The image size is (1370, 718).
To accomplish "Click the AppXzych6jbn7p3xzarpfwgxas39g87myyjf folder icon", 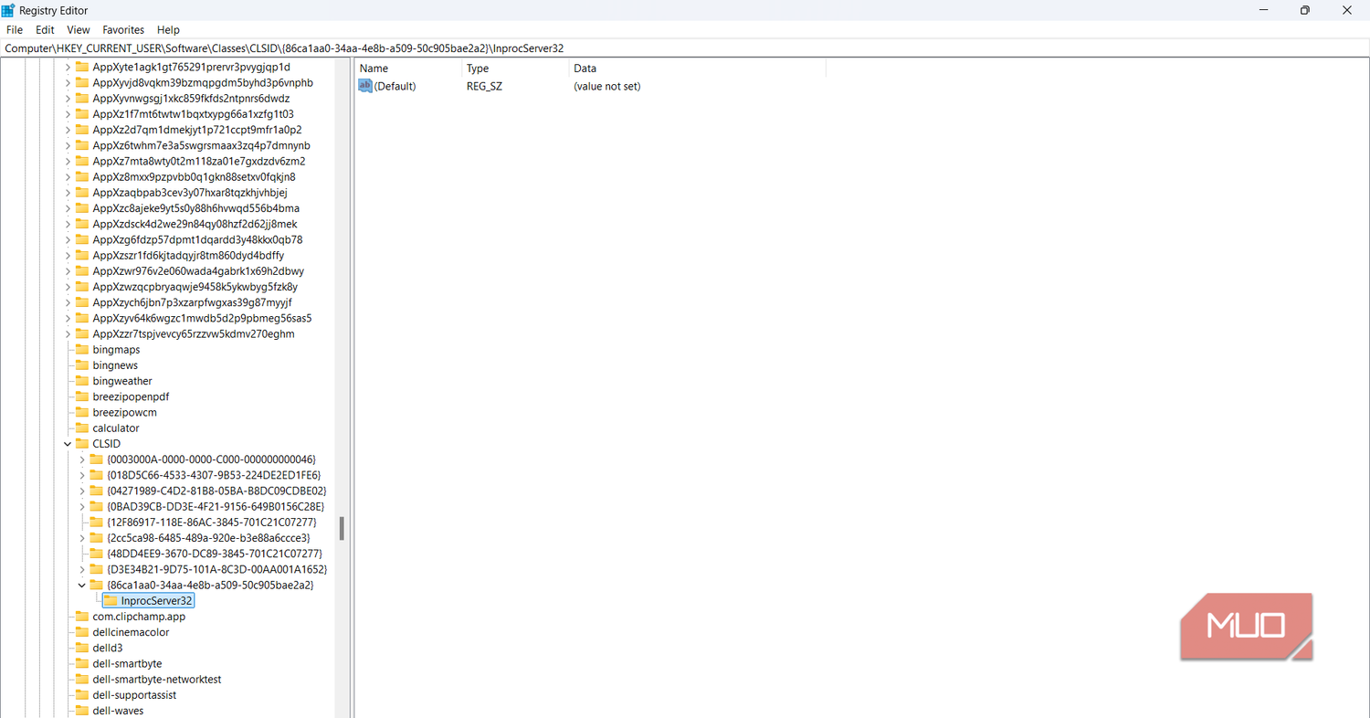I will click(x=82, y=302).
